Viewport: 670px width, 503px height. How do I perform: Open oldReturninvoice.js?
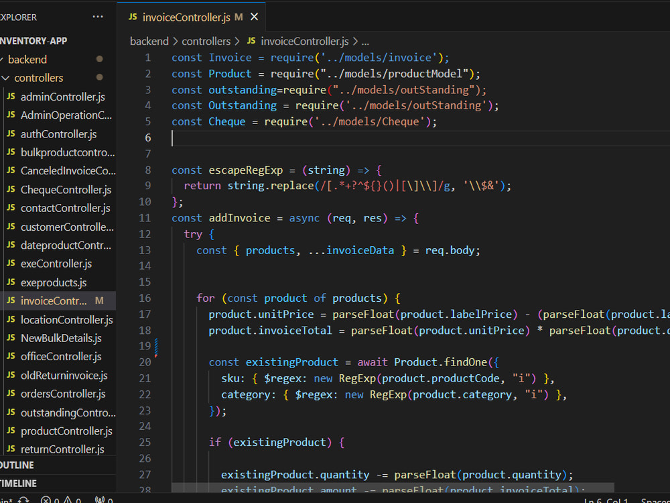coord(64,376)
